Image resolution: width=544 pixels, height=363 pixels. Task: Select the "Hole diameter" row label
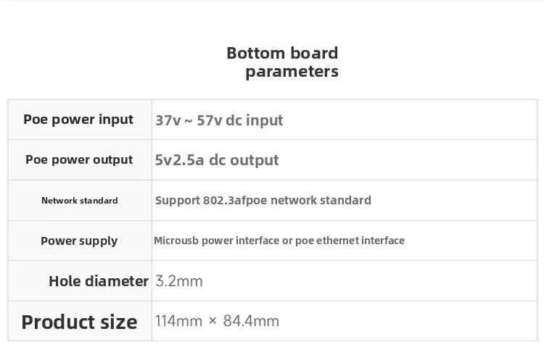98,281
